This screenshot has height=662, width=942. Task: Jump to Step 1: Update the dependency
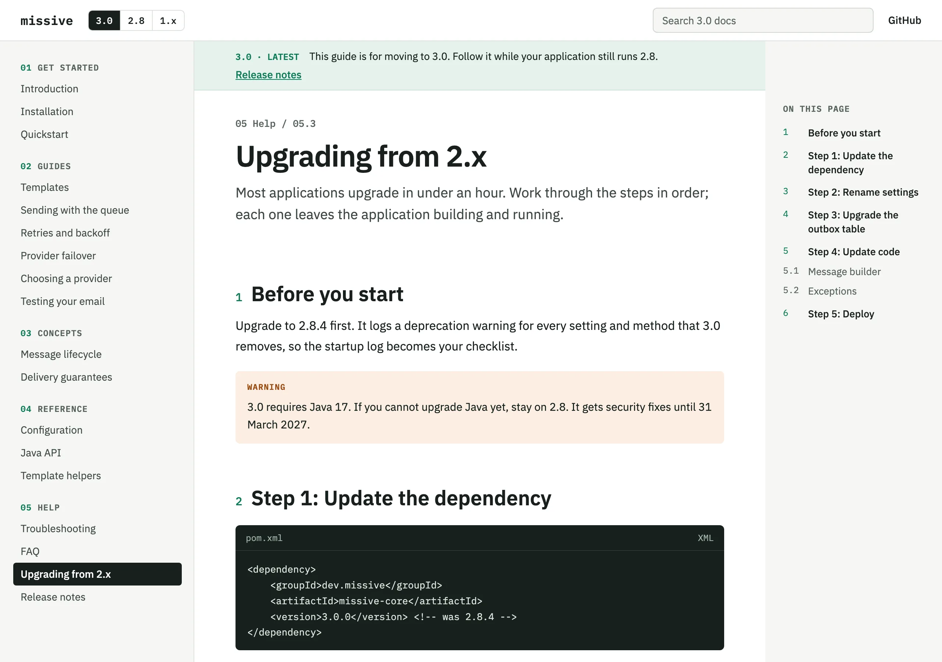point(850,163)
